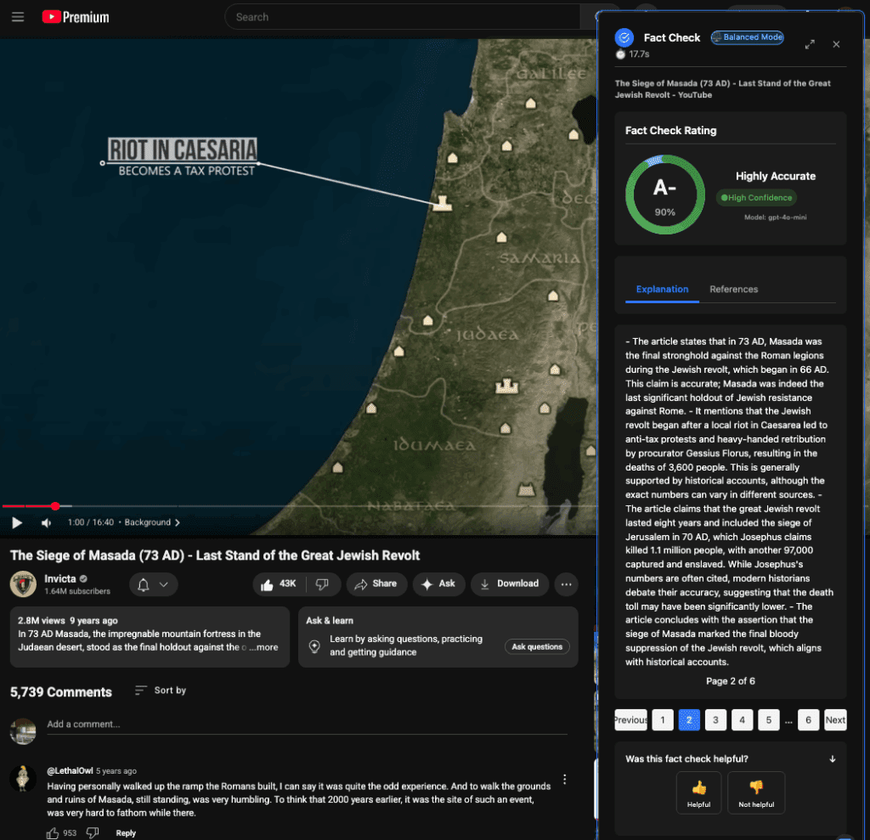Switch to the References tab

pos(733,290)
